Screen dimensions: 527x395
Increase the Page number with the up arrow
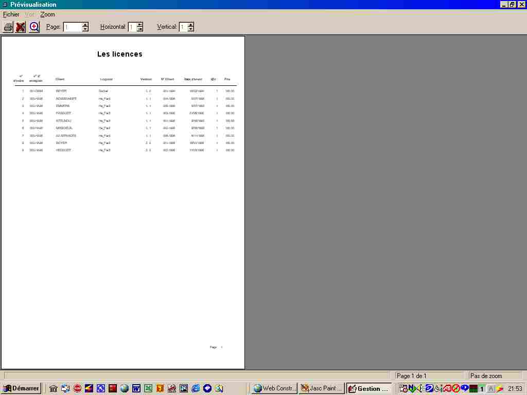coord(85,25)
